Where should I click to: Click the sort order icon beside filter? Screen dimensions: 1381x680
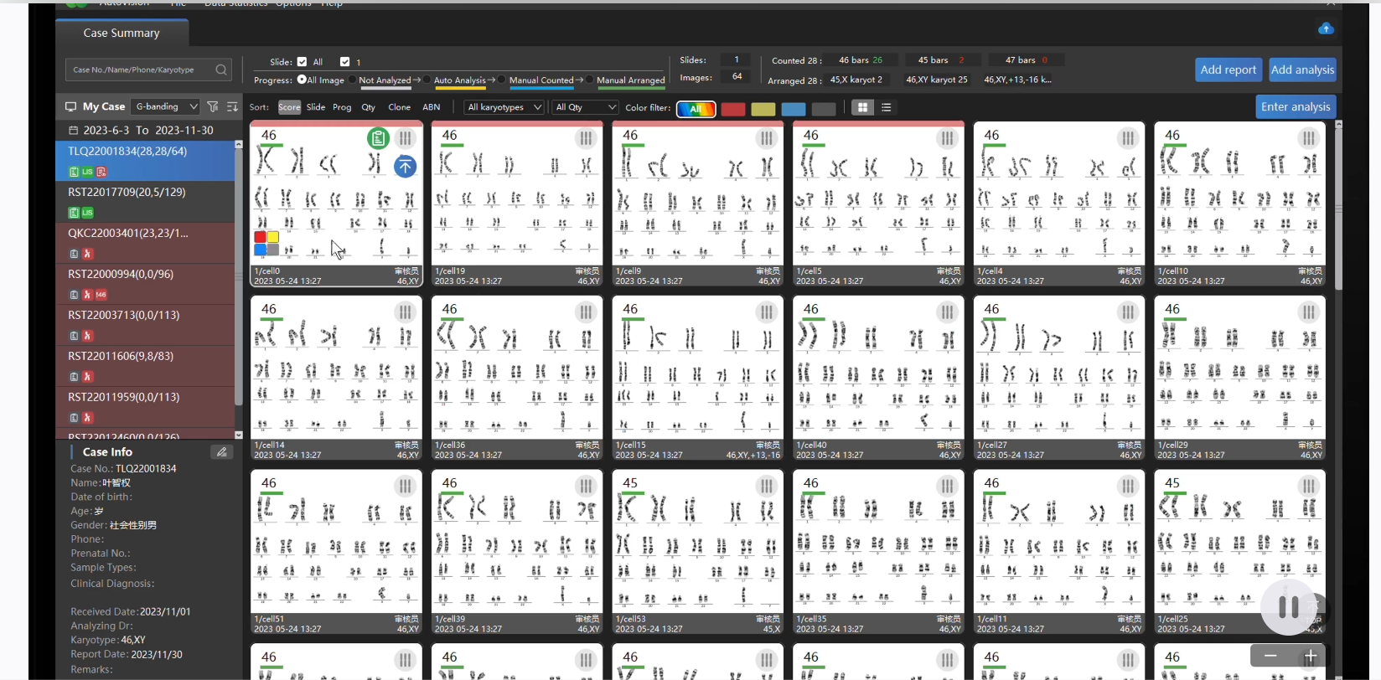tap(232, 107)
